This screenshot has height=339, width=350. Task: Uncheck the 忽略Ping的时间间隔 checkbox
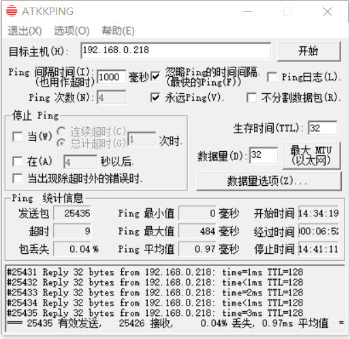coord(156,76)
